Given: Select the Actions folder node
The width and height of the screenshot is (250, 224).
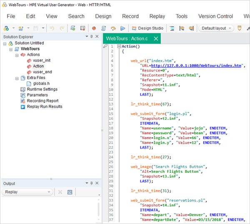Looking at the screenshot, I should coord(33,55).
